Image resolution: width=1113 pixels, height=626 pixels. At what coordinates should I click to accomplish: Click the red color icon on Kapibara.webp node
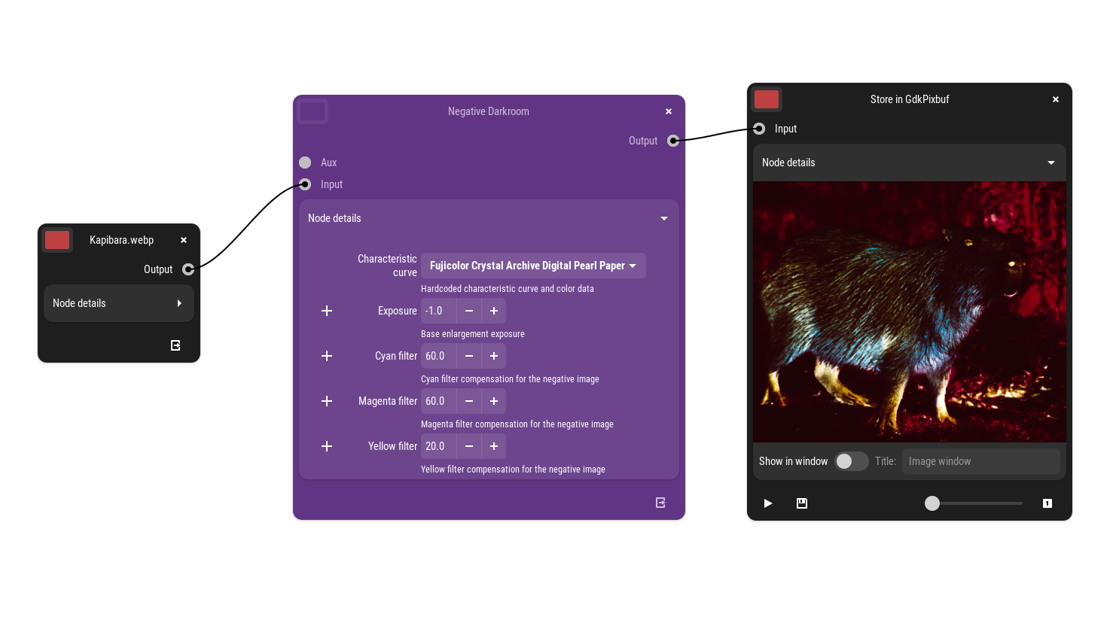point(57,240)
